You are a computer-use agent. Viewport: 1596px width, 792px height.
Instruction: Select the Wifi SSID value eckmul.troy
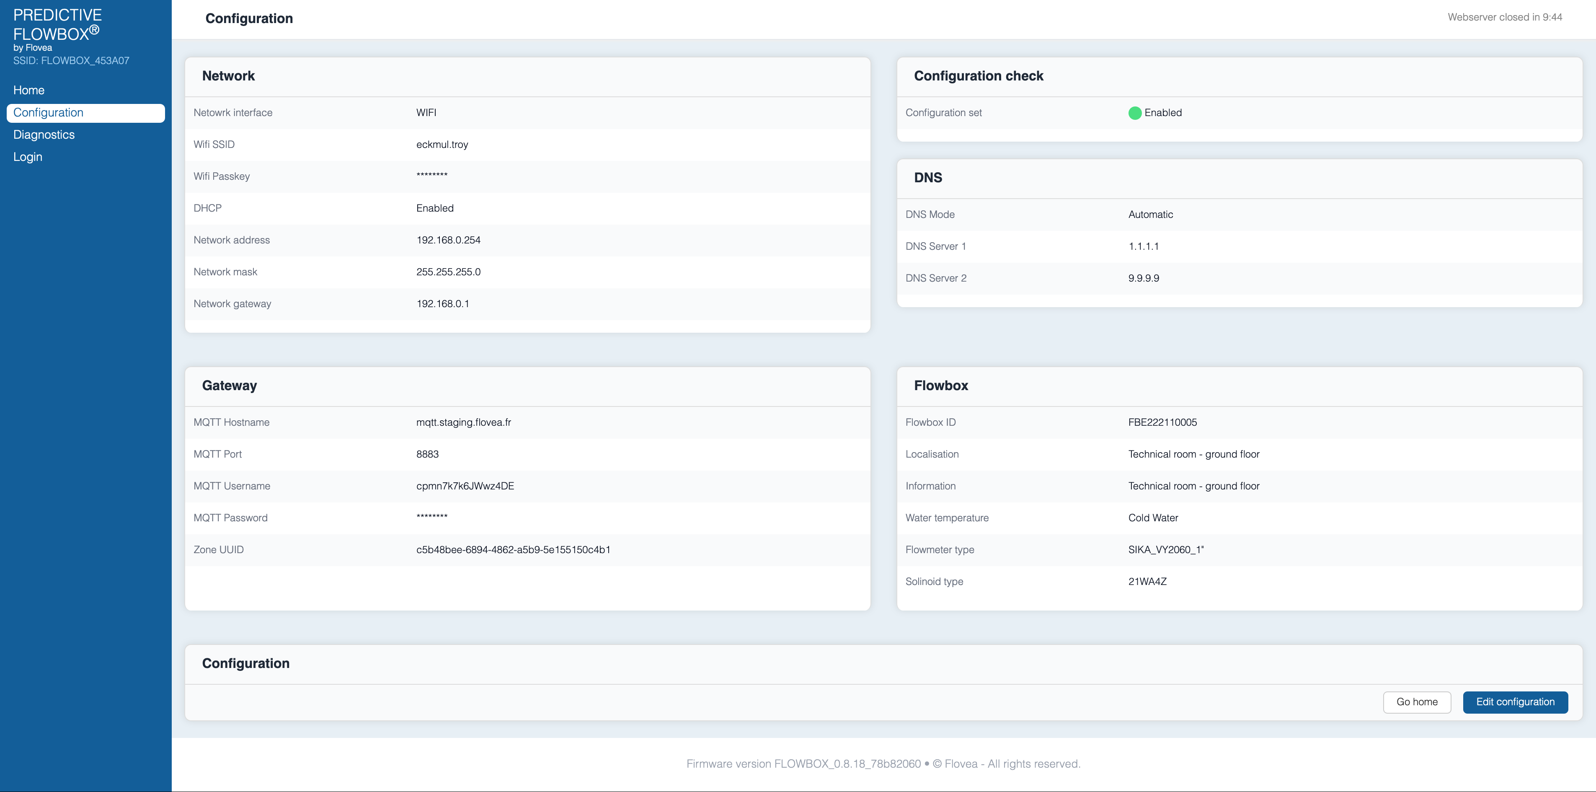[442, 145]
